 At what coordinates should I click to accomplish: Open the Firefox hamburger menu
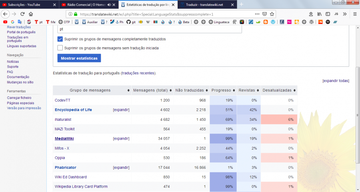pyautogui.click(x=355, y=14)
